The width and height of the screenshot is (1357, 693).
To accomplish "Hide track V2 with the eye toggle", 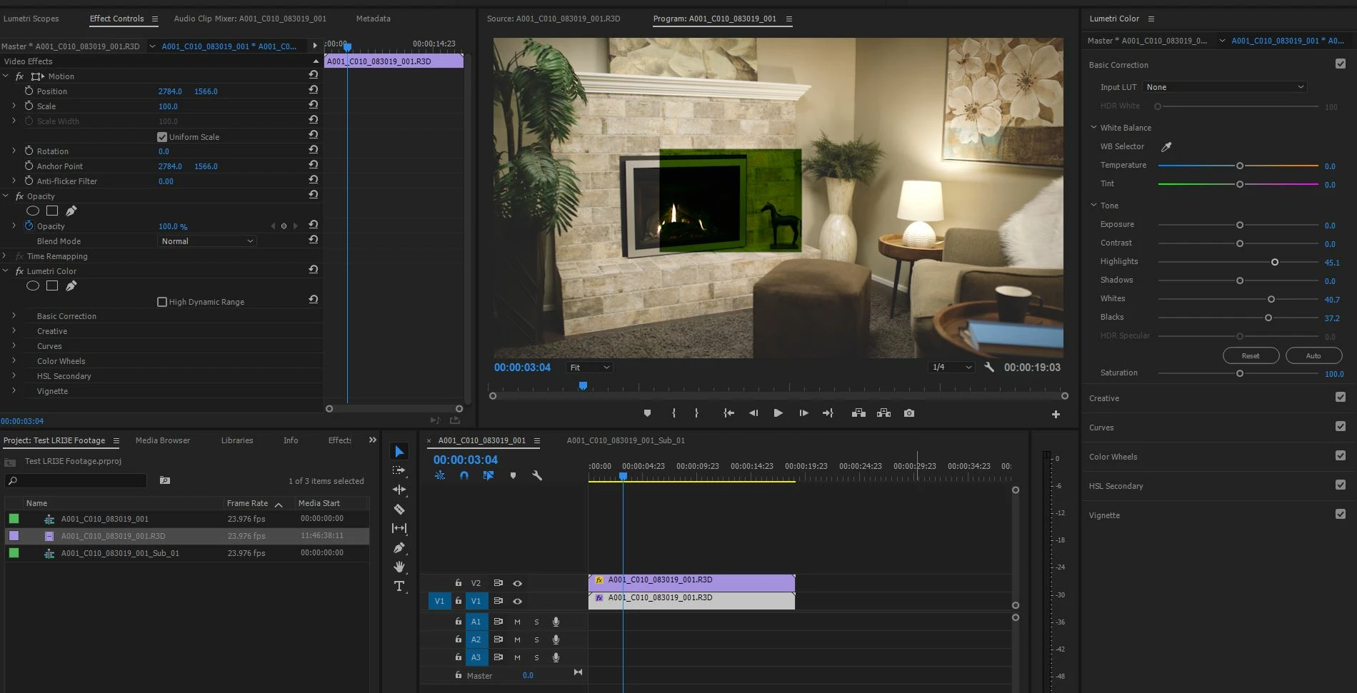I will coord(517,583).
